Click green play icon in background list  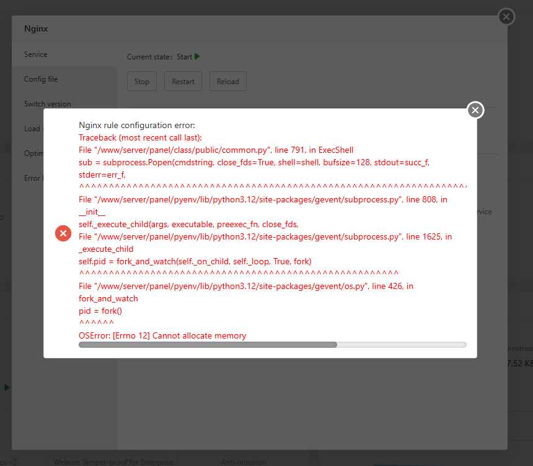click(7, 387)
